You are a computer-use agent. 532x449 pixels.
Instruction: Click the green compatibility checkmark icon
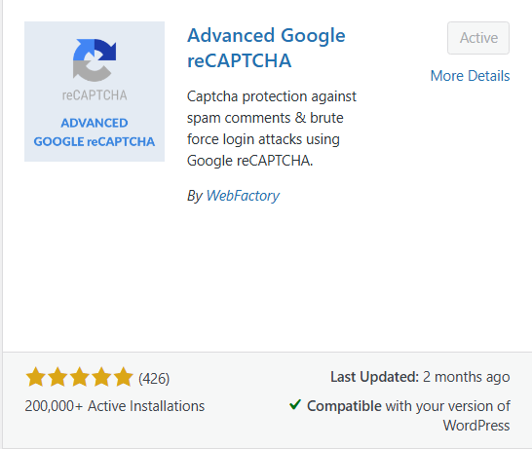click(x=295, y=404)
